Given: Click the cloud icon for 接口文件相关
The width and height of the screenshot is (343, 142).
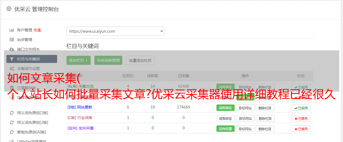Looking at the screenshot, I should click(12, 49).
